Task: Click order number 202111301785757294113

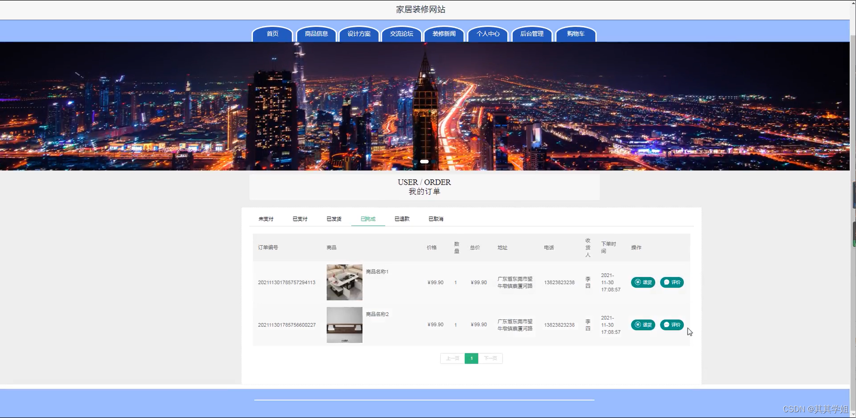Action: 287,283
